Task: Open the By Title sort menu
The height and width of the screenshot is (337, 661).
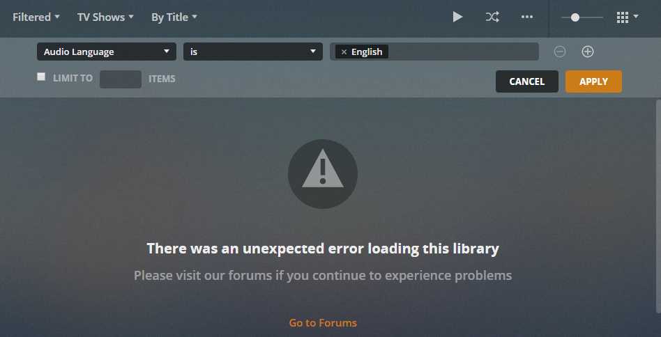Action: pos(174,17)
